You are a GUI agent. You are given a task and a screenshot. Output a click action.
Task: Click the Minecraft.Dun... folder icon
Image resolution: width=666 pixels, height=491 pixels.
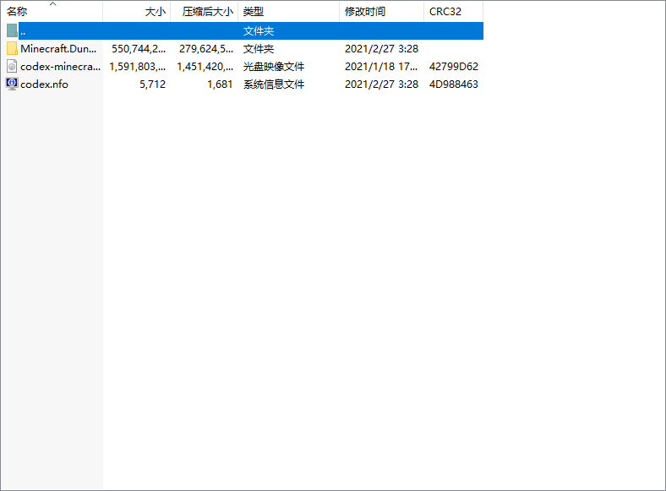point(12,48)
